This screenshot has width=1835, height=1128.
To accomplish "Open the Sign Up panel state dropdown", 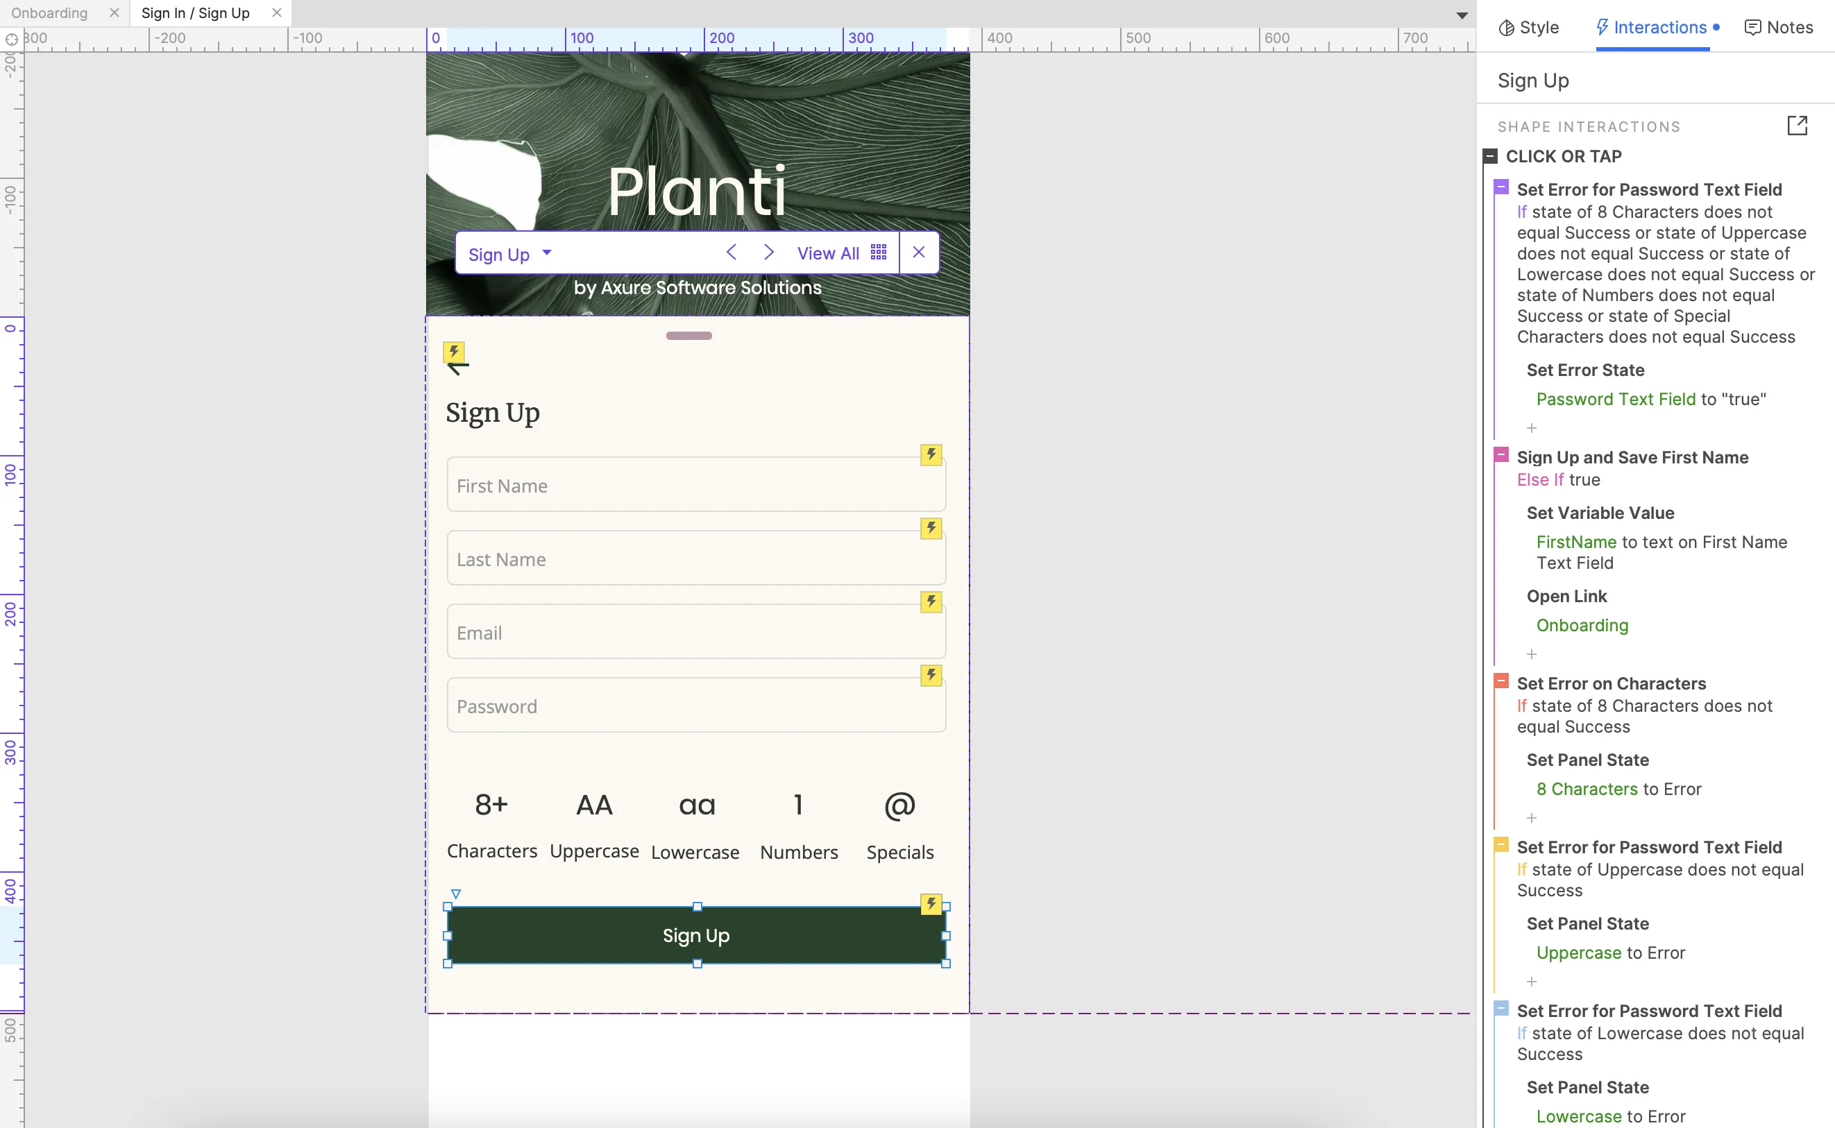I will tap(547, 252).
